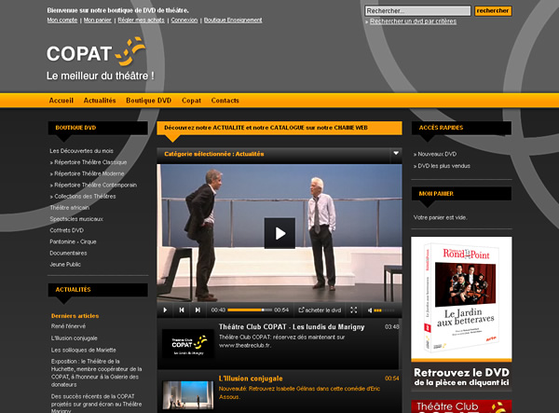Open Spectacles musicaux category

[x=76, y=219]
